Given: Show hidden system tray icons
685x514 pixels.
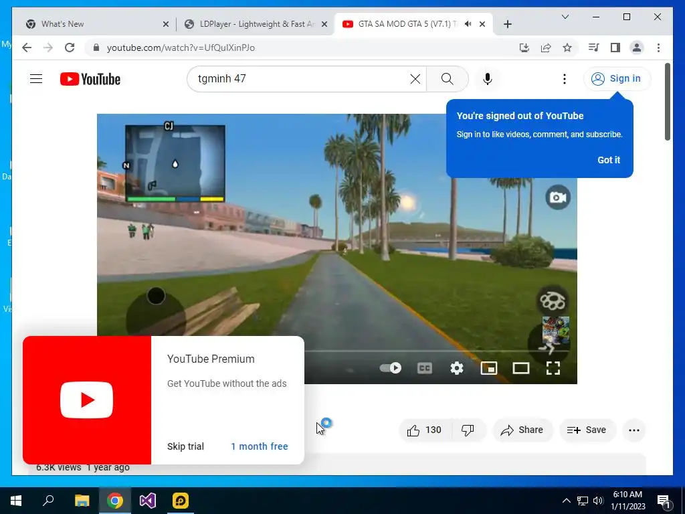Looking at the screenshot, I should [566, 501].
